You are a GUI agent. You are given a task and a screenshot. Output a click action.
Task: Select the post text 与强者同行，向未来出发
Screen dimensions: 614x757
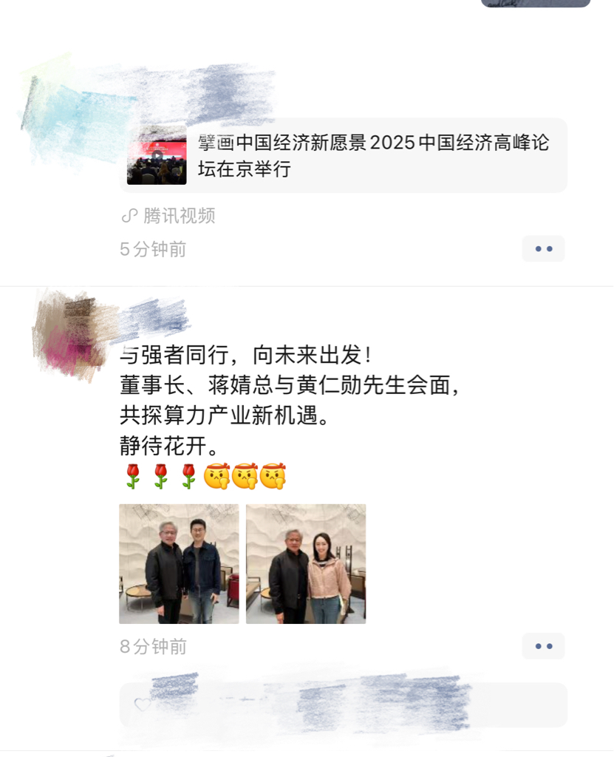pos(245,356)
